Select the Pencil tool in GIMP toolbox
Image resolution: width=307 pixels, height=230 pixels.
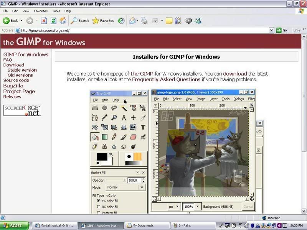point(114,137)
